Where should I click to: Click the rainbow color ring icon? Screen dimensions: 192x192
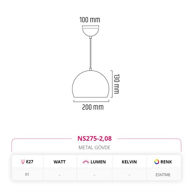click(x=157, y=162)
